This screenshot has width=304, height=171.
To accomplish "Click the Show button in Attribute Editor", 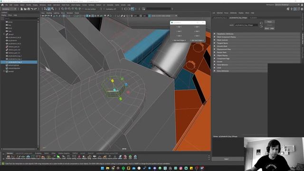I will point(267,28).
